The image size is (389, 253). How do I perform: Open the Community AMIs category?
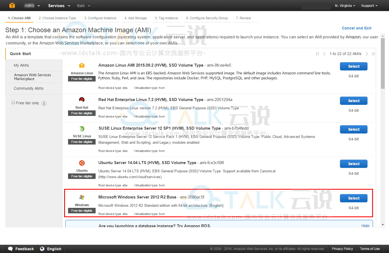point(34,88)
